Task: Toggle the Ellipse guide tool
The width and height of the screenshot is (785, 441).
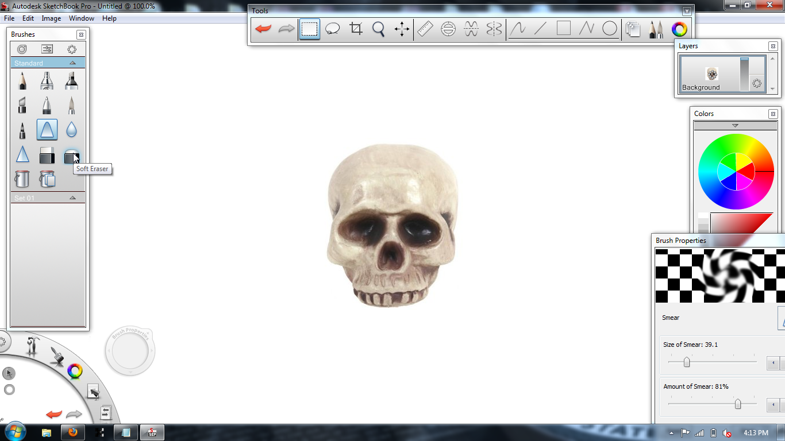Action: click(448, 29)
